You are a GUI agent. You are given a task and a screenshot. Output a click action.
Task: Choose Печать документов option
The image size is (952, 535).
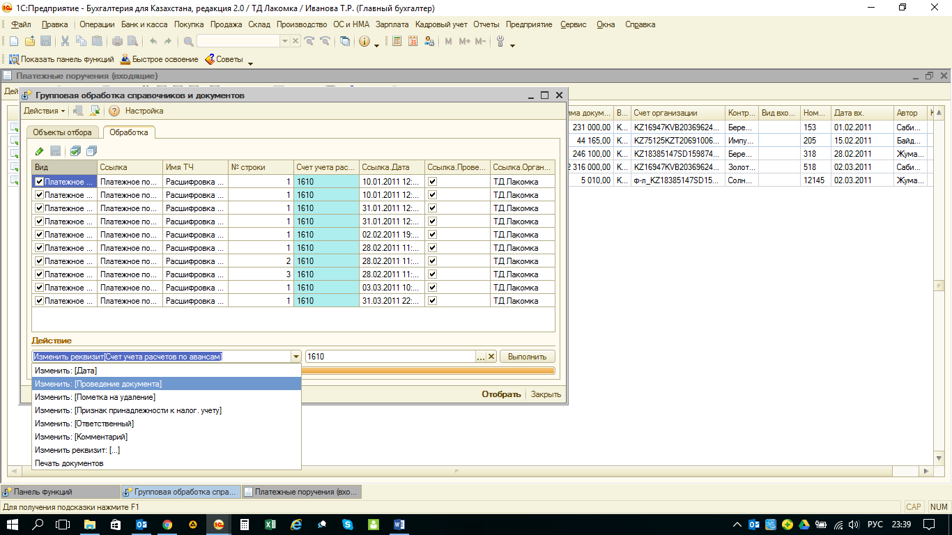point(167,463)
